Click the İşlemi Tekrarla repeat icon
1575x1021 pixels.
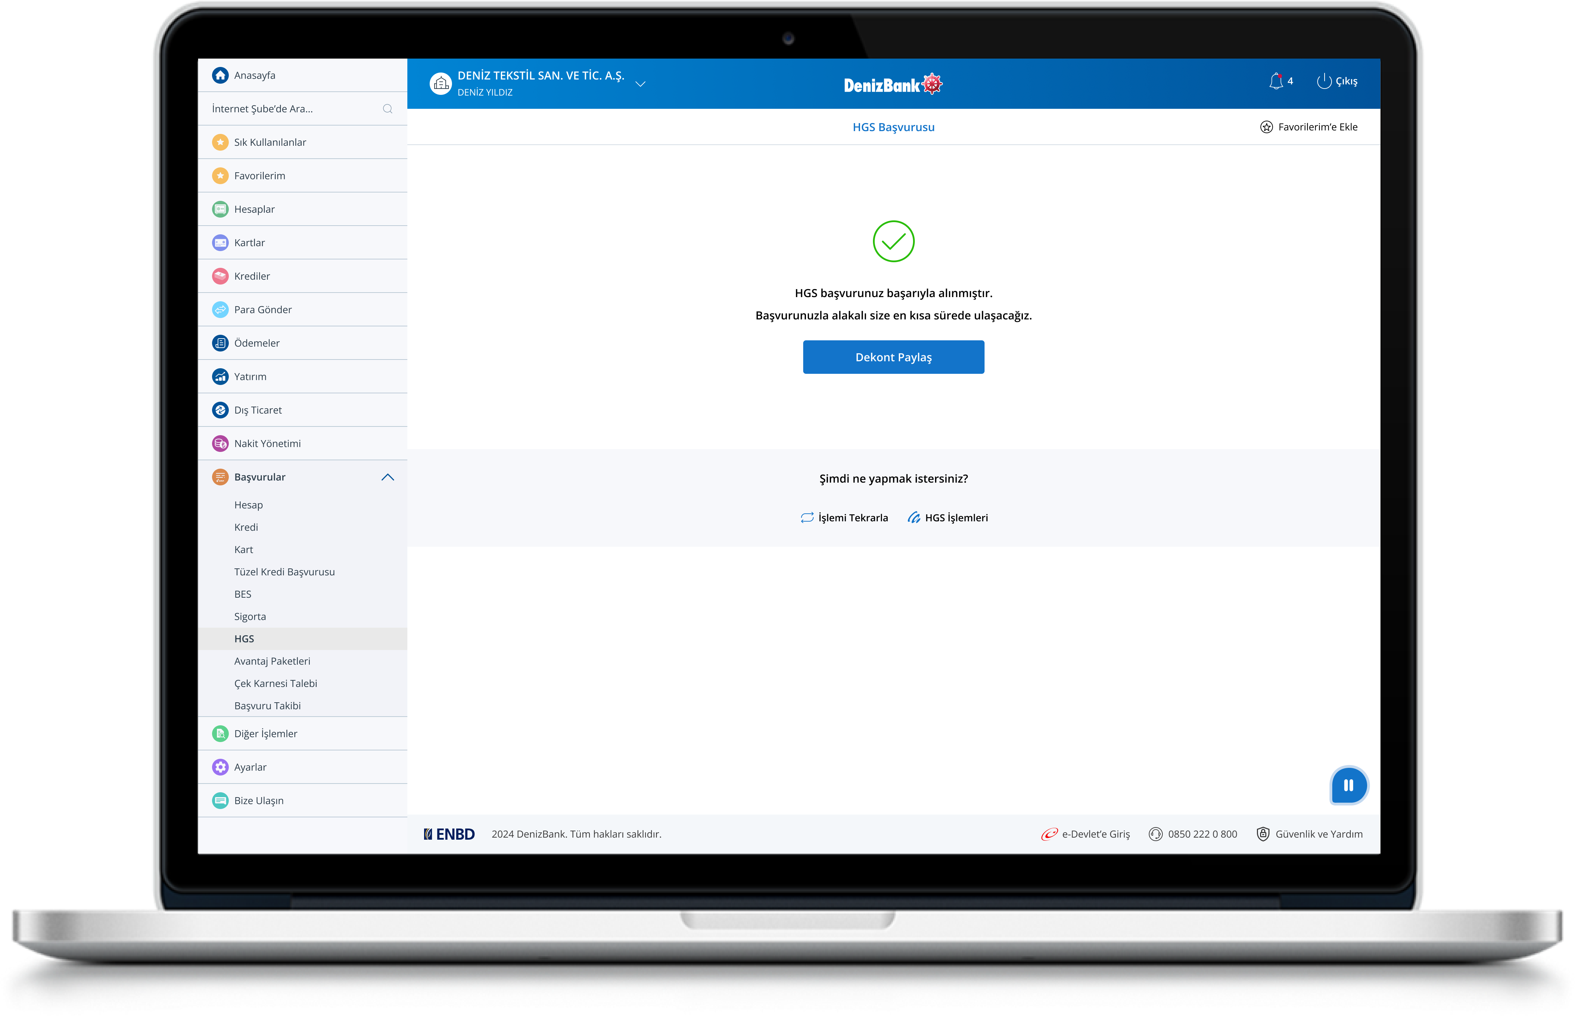click(807, 518)
